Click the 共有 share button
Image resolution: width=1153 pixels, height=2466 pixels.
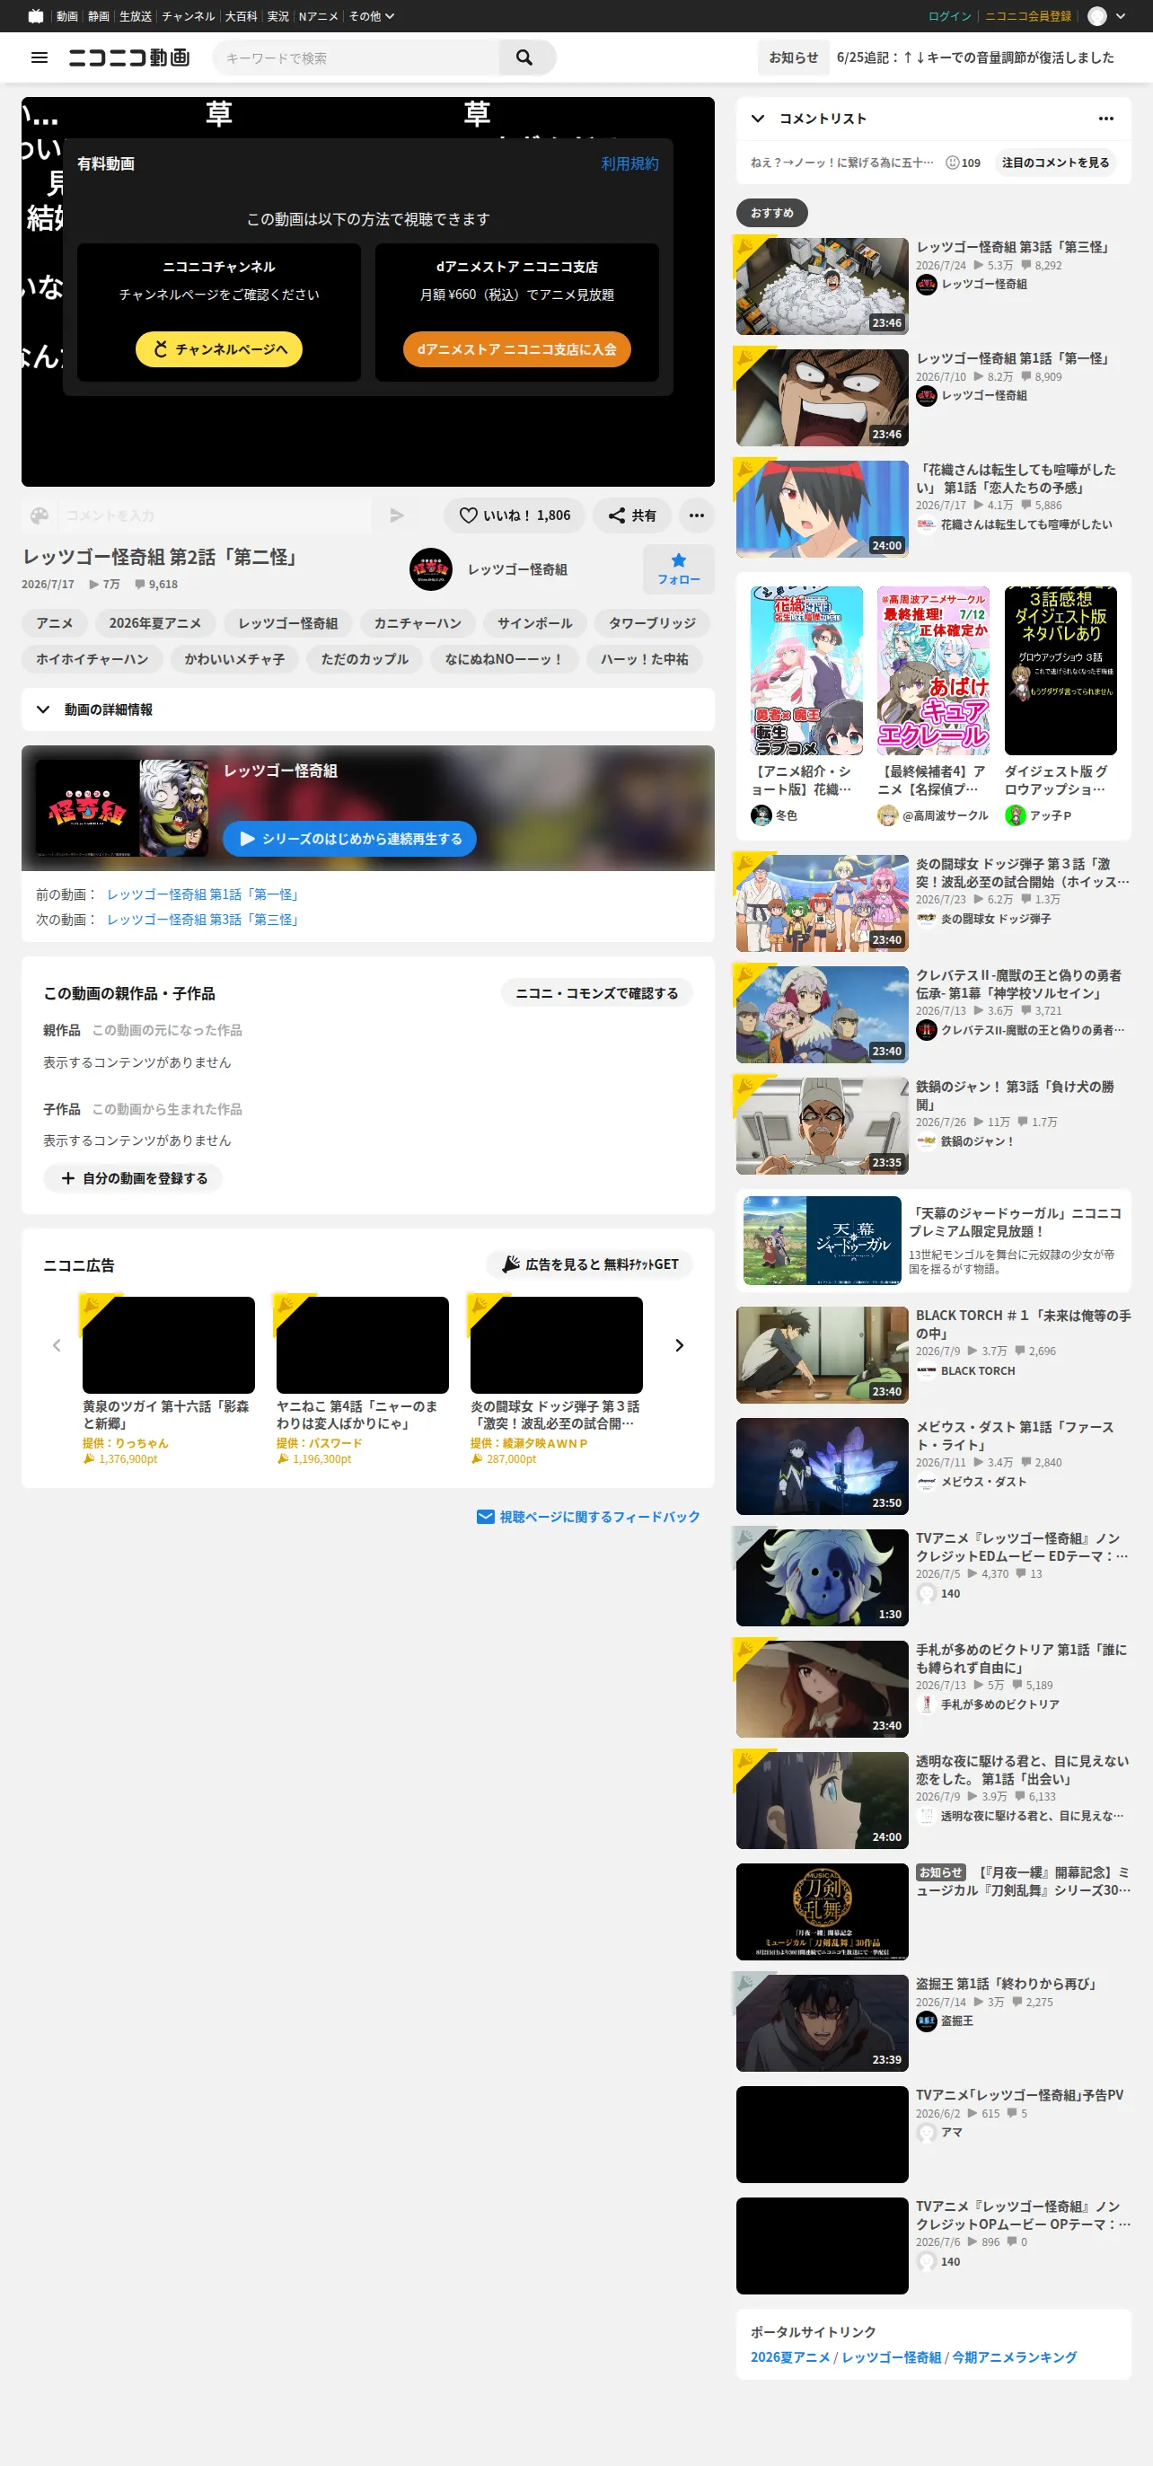(631, 515)
